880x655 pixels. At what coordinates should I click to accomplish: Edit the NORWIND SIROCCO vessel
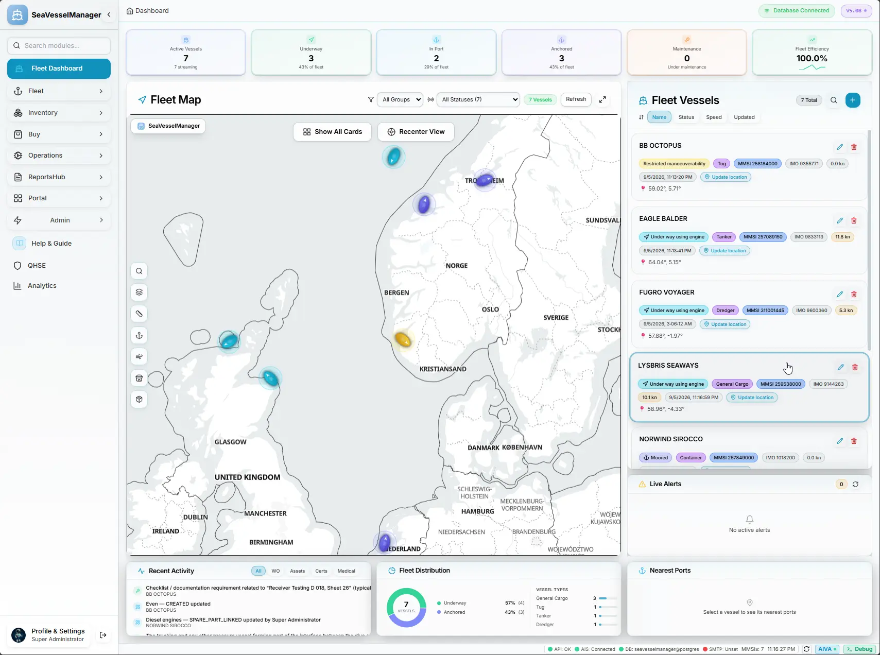tap(840, 441)
